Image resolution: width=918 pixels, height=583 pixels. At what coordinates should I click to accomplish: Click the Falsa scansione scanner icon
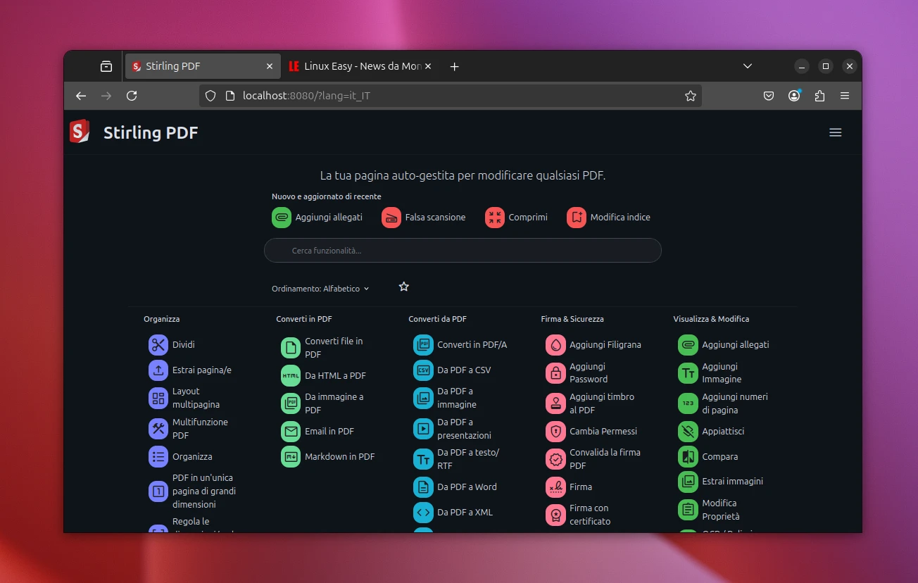[391, 218]
